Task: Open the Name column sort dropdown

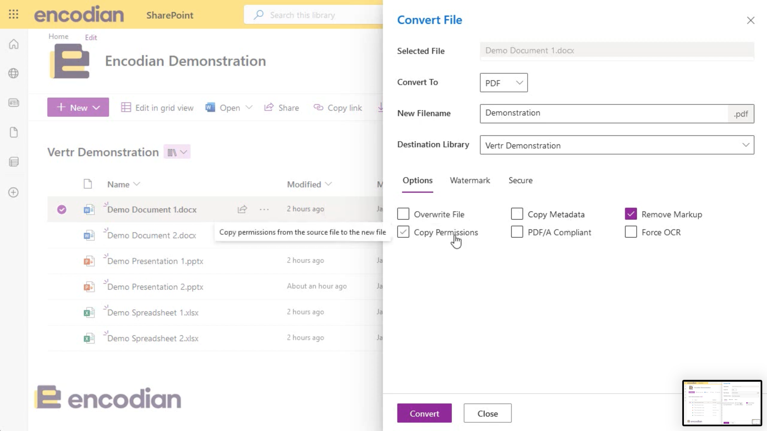Action: click(137, 184)
